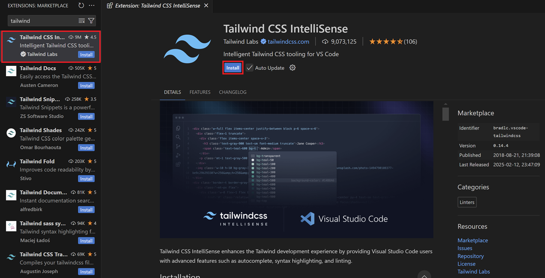Toggle the Auto Update checkbox
Viewport: 545px width, 278px height.
click(x=249, y=68)
